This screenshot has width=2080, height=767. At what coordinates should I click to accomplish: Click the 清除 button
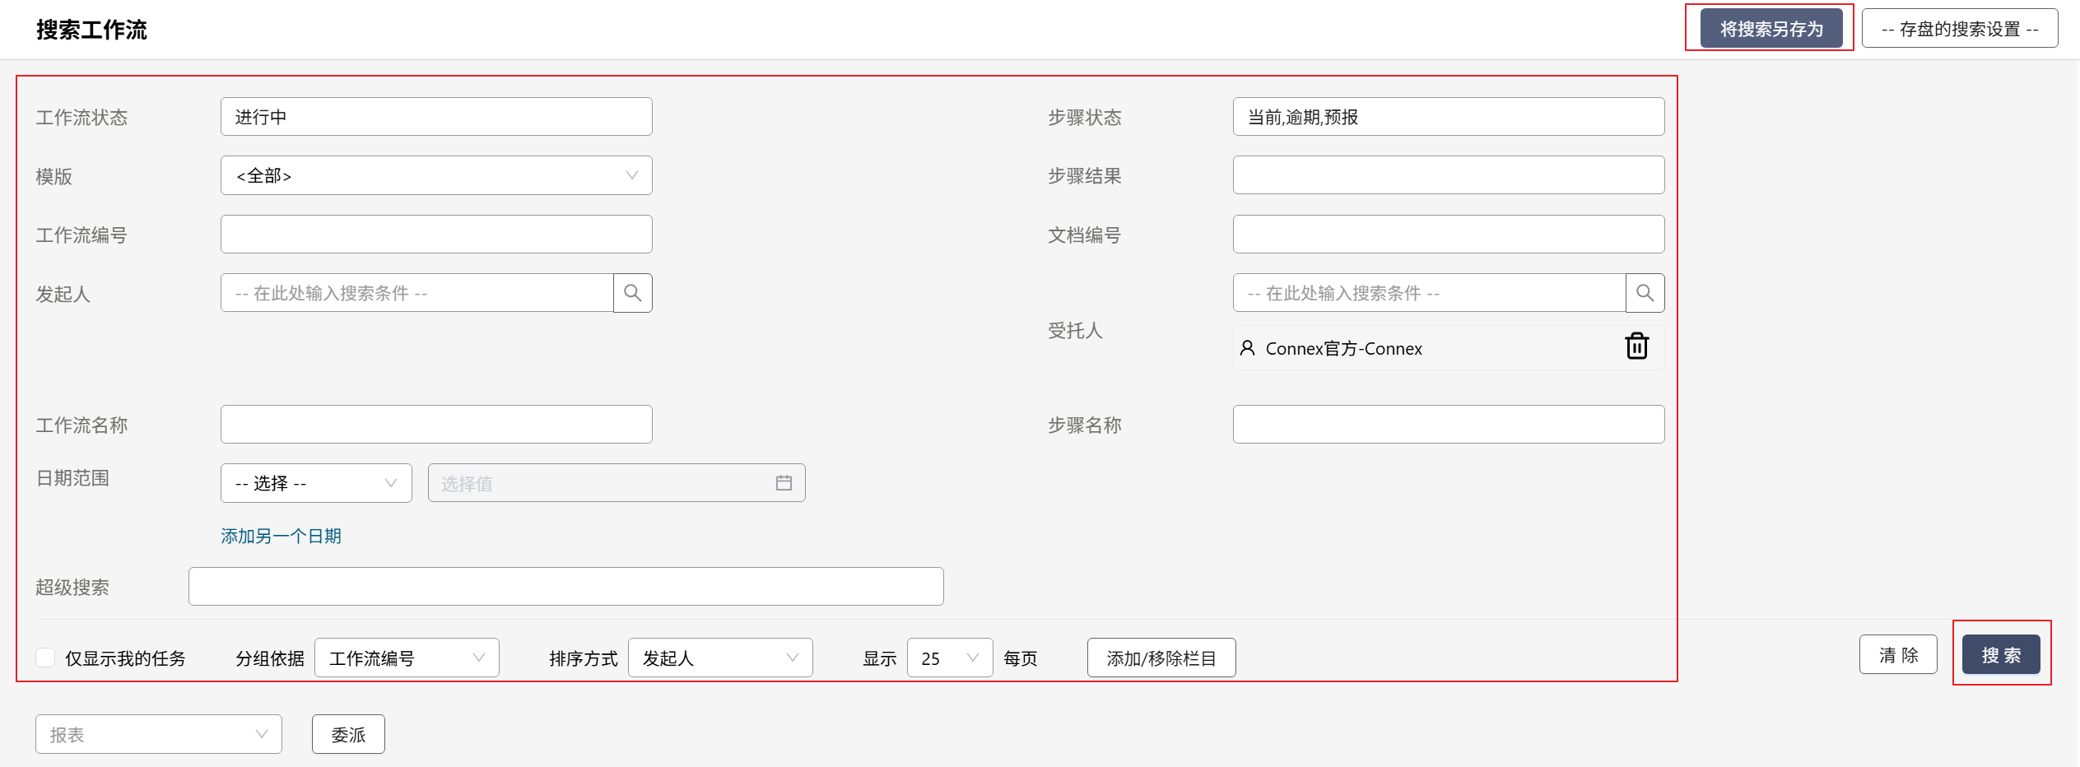[x=1897, y=654]
